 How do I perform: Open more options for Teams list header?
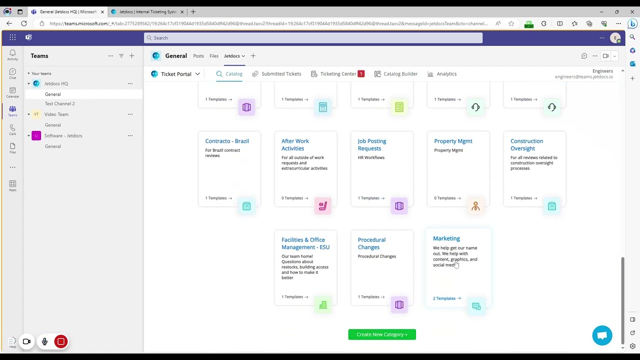tap(110, 56)
